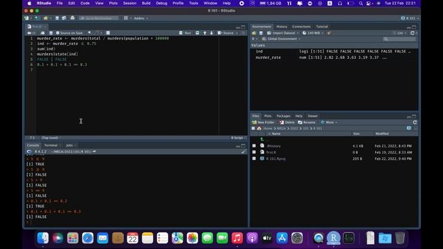Switch to the Packages tab
443x249 pixels.
point(283,116)
